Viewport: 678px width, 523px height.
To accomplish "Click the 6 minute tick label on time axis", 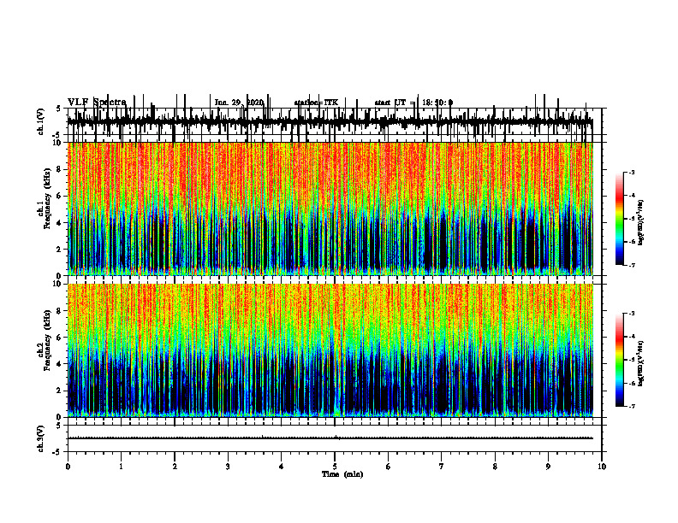I will tap(388, 467).
